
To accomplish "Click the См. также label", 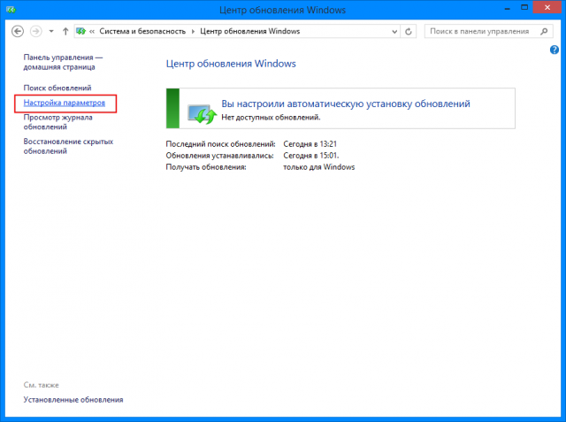I will pos(42,385).
